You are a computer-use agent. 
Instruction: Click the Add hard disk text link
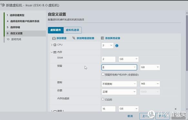point(61,38)
